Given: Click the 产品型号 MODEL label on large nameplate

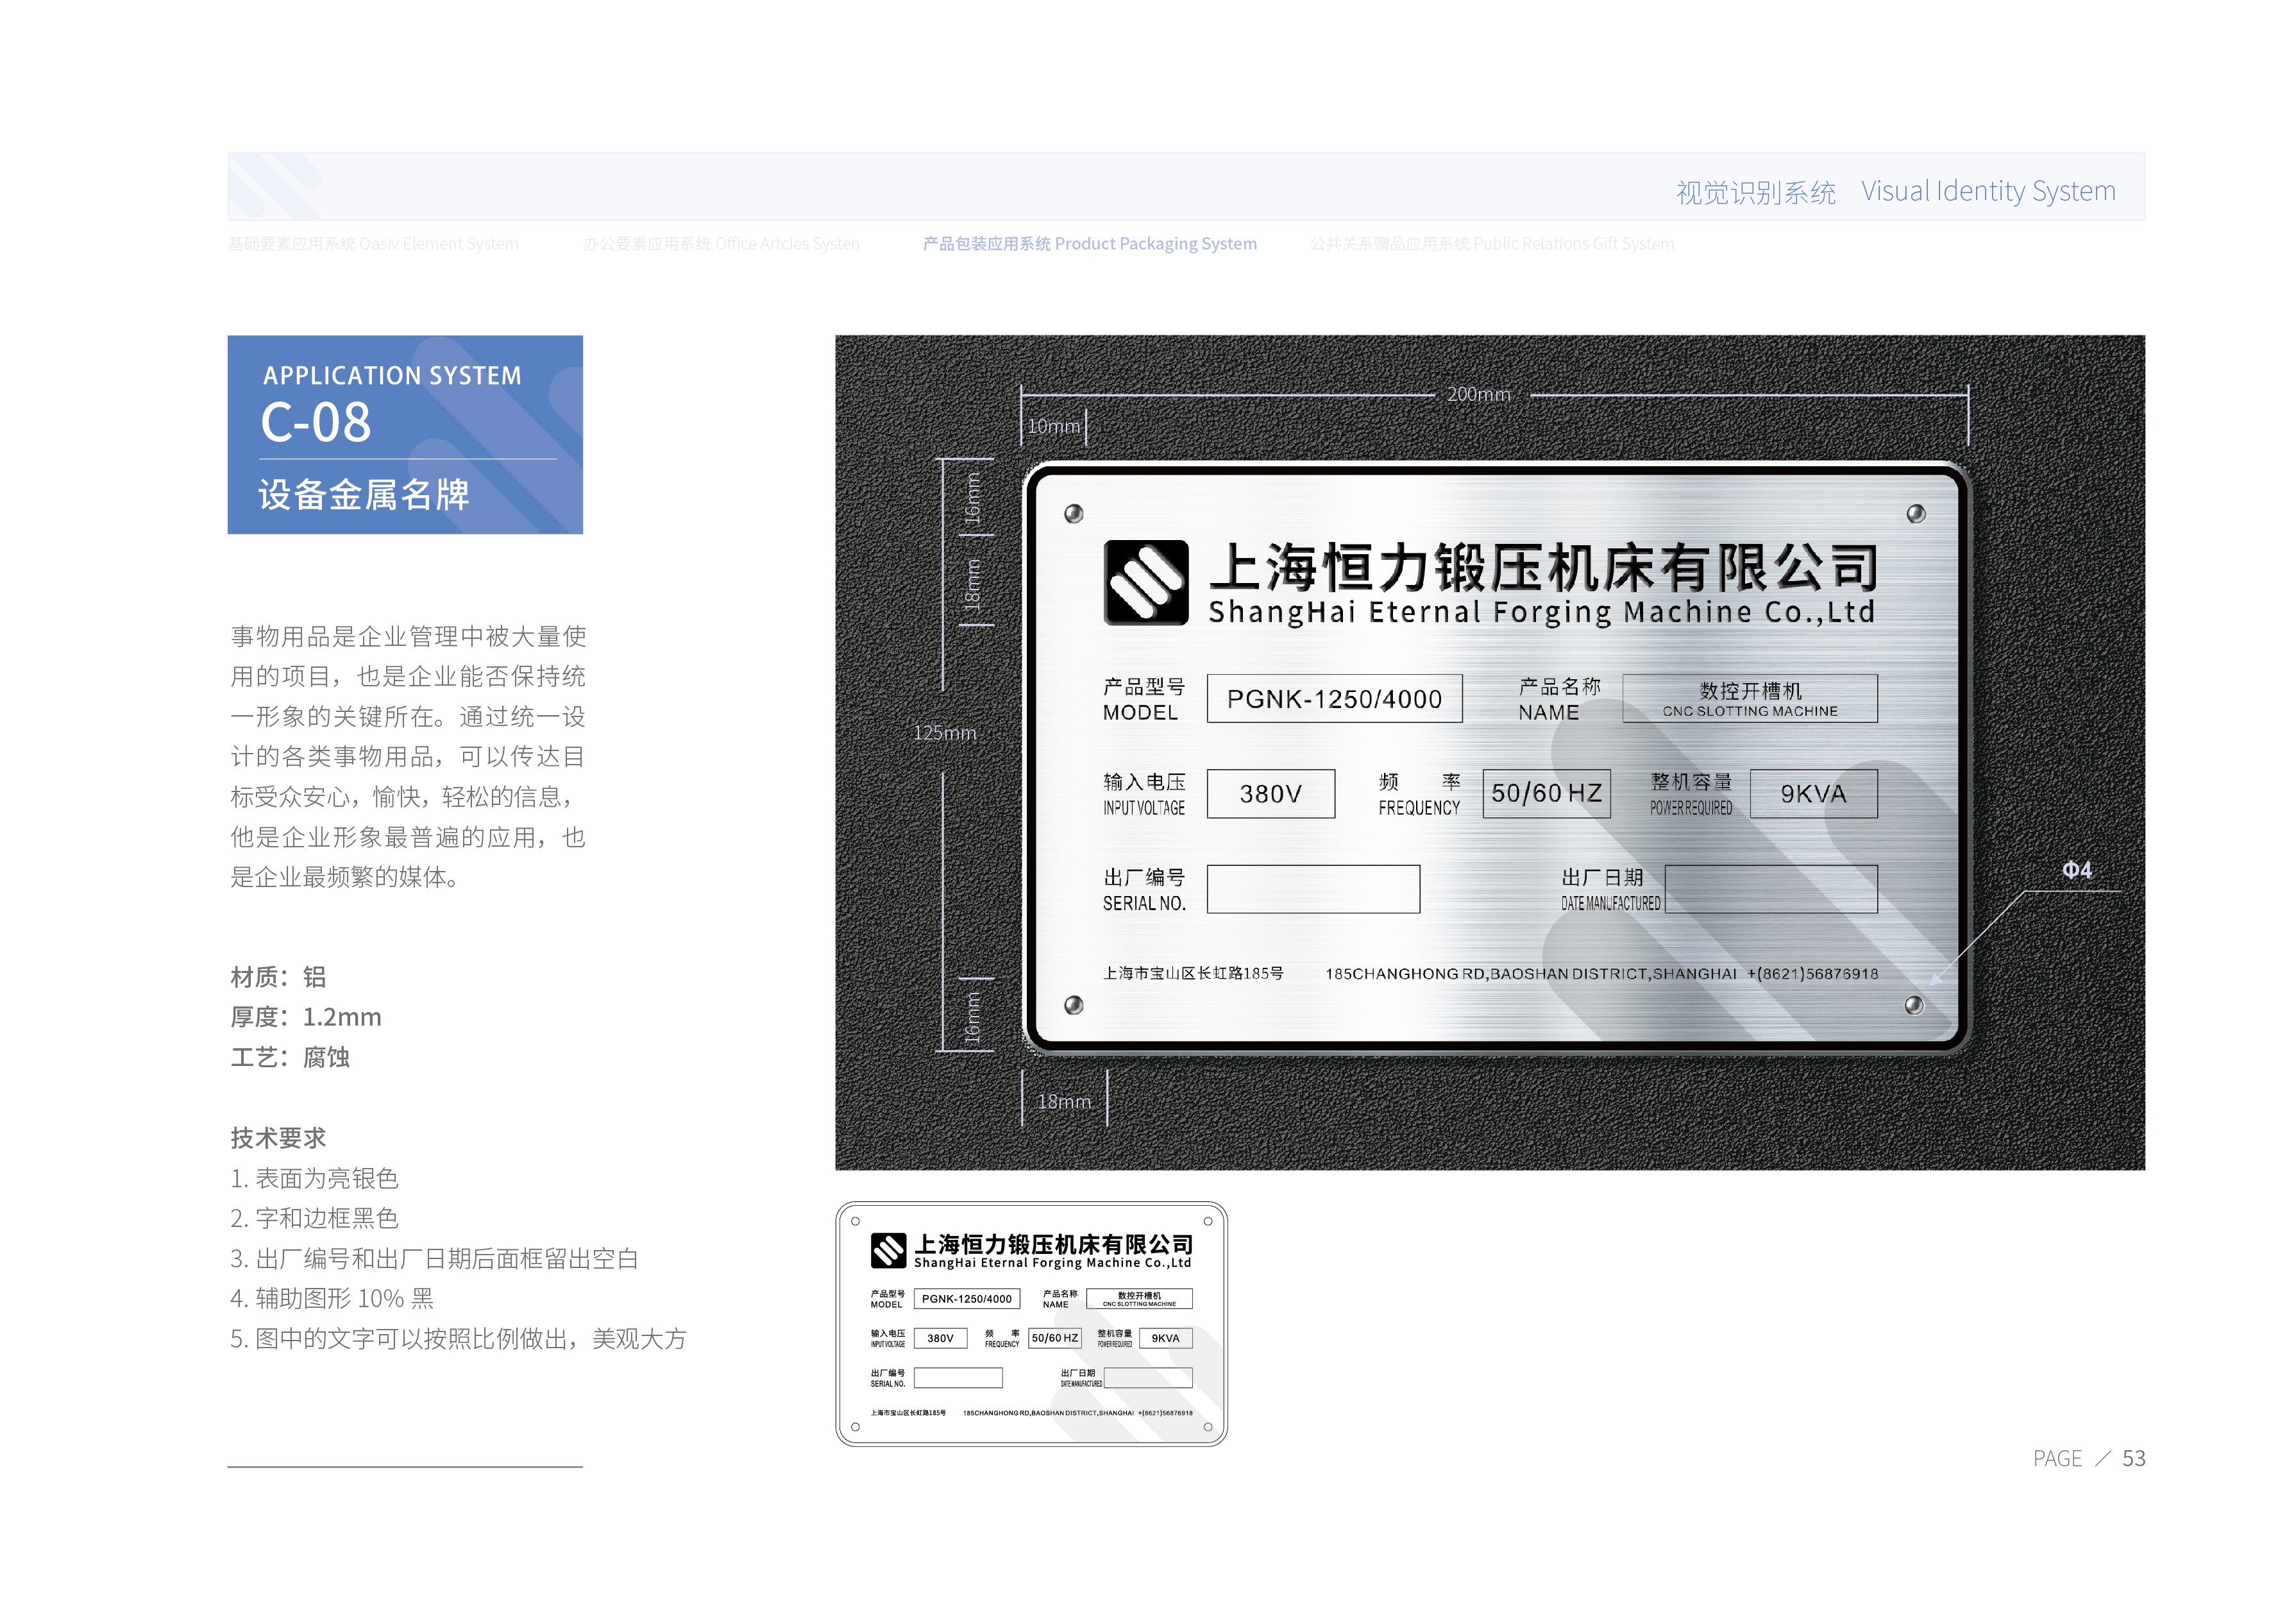Looking at the screenshot, I should click(x=1144, y=699).
